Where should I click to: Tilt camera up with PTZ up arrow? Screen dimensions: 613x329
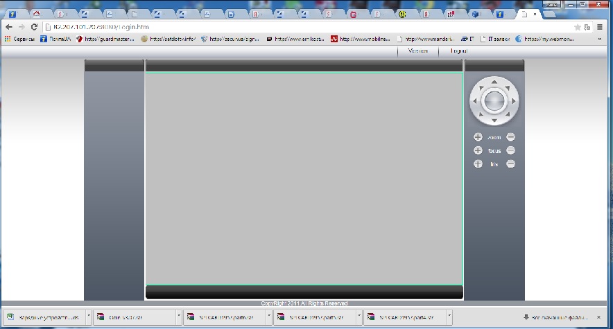click(x=494, y=82)
